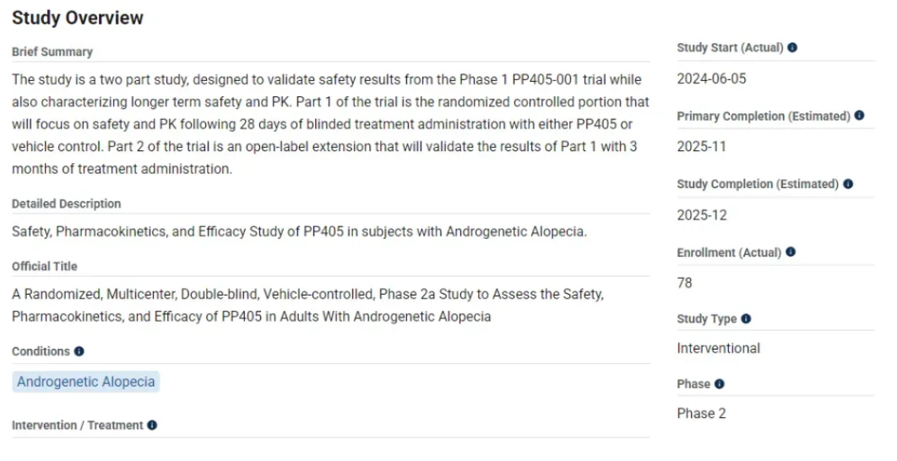This screenshot has width=897, height=461.
Task: Click the Detailed Description label
Action: [x=67, y=203]
